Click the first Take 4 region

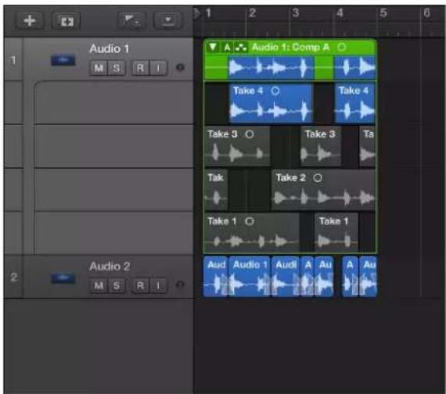click(x=271, y=103)
